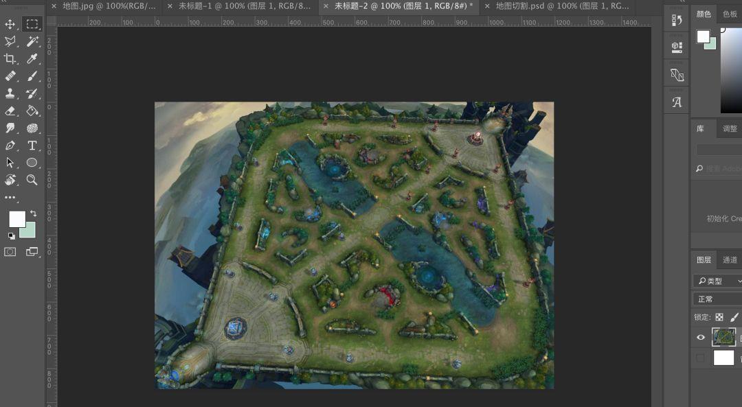Open the 类型 layer filter dropdown
This screenshot has width=742, height=407.
tap(718, 281)
